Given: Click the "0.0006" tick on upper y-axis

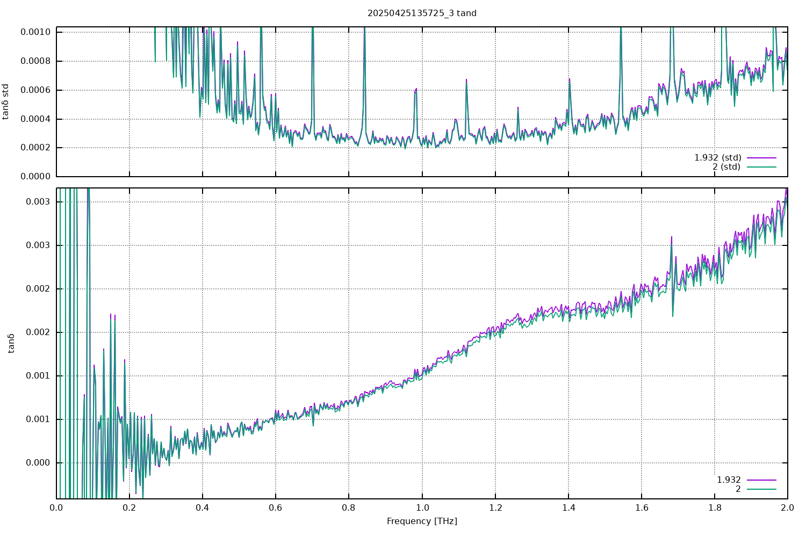Looking at the screenshot, I should 35,90.
